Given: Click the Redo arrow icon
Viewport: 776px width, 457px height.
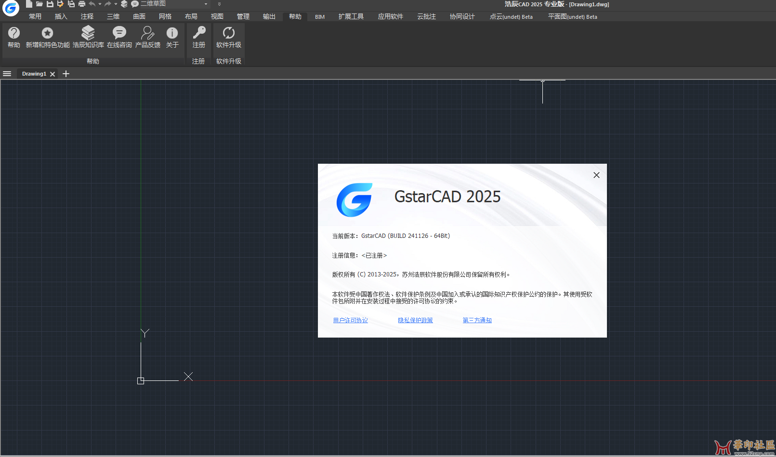Looking at the screenshot, I should [108, 4].
